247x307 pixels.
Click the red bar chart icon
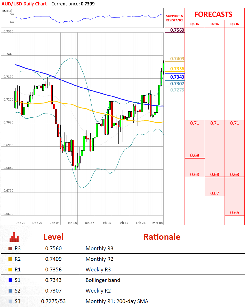coord(14,237)
